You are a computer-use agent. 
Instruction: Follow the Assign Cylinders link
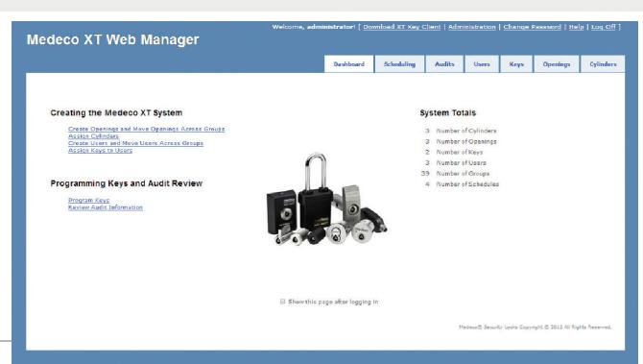point(93,135)
